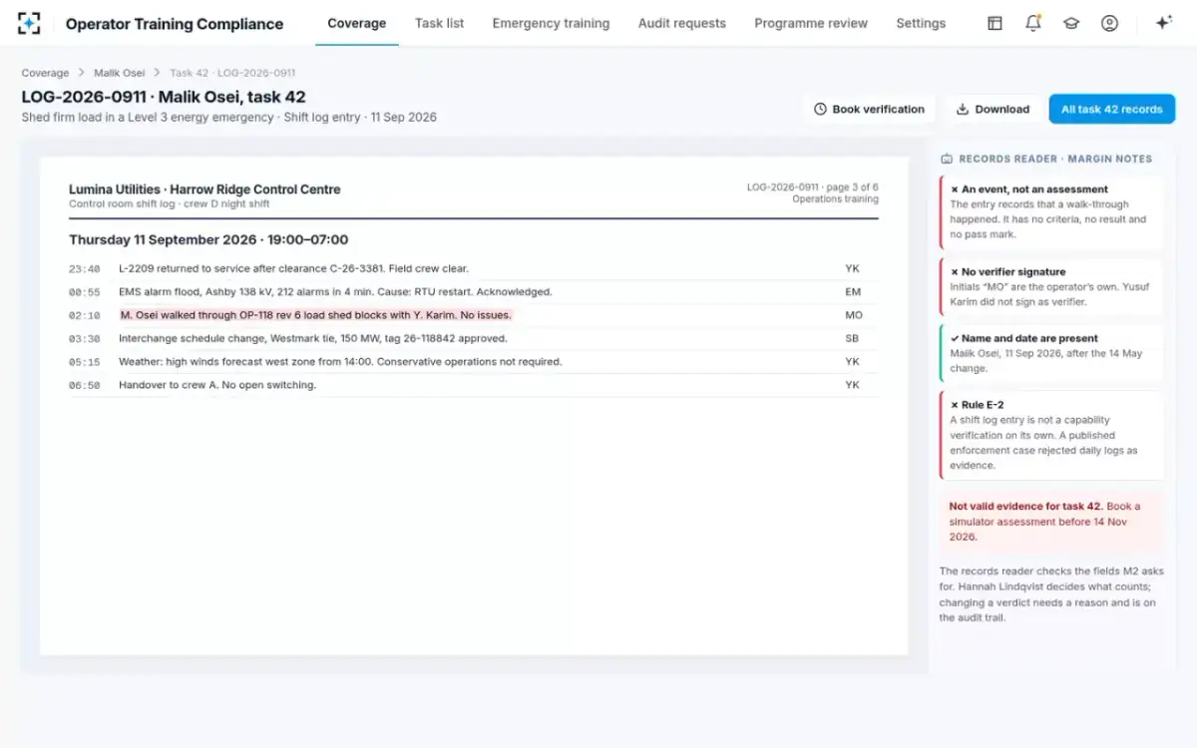Image resolution: width=1197 pixels, height=748 pixels.
Task: Go to Emergency training tab
Action: pyautogui.click(x=551, y=23)
